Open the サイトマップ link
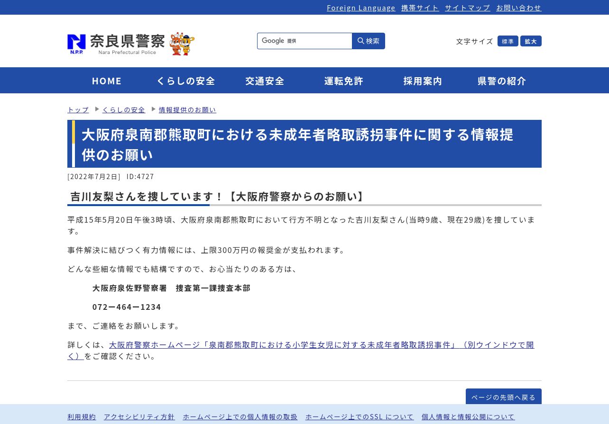The width and height of the screenshot is (609, 424). pyautogui.click(x=468, y=8)
